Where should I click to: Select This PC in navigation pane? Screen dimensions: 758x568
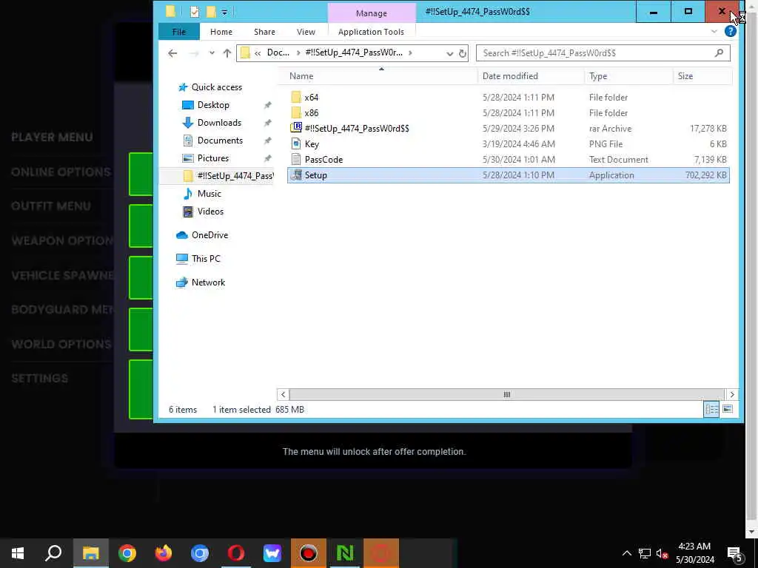(x=206, y=259)
